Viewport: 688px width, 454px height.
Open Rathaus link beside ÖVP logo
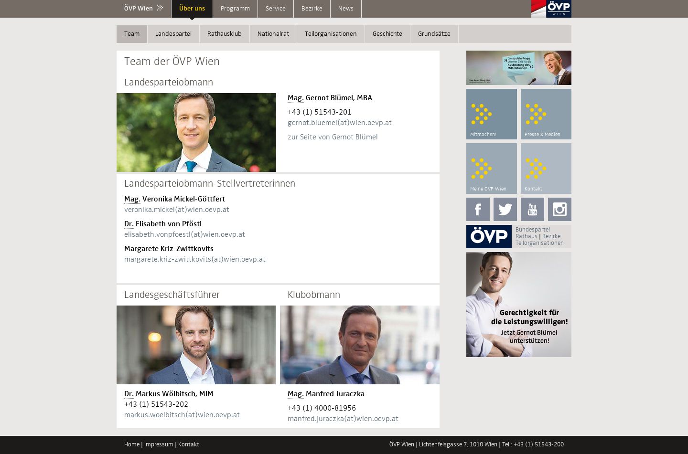527,236
